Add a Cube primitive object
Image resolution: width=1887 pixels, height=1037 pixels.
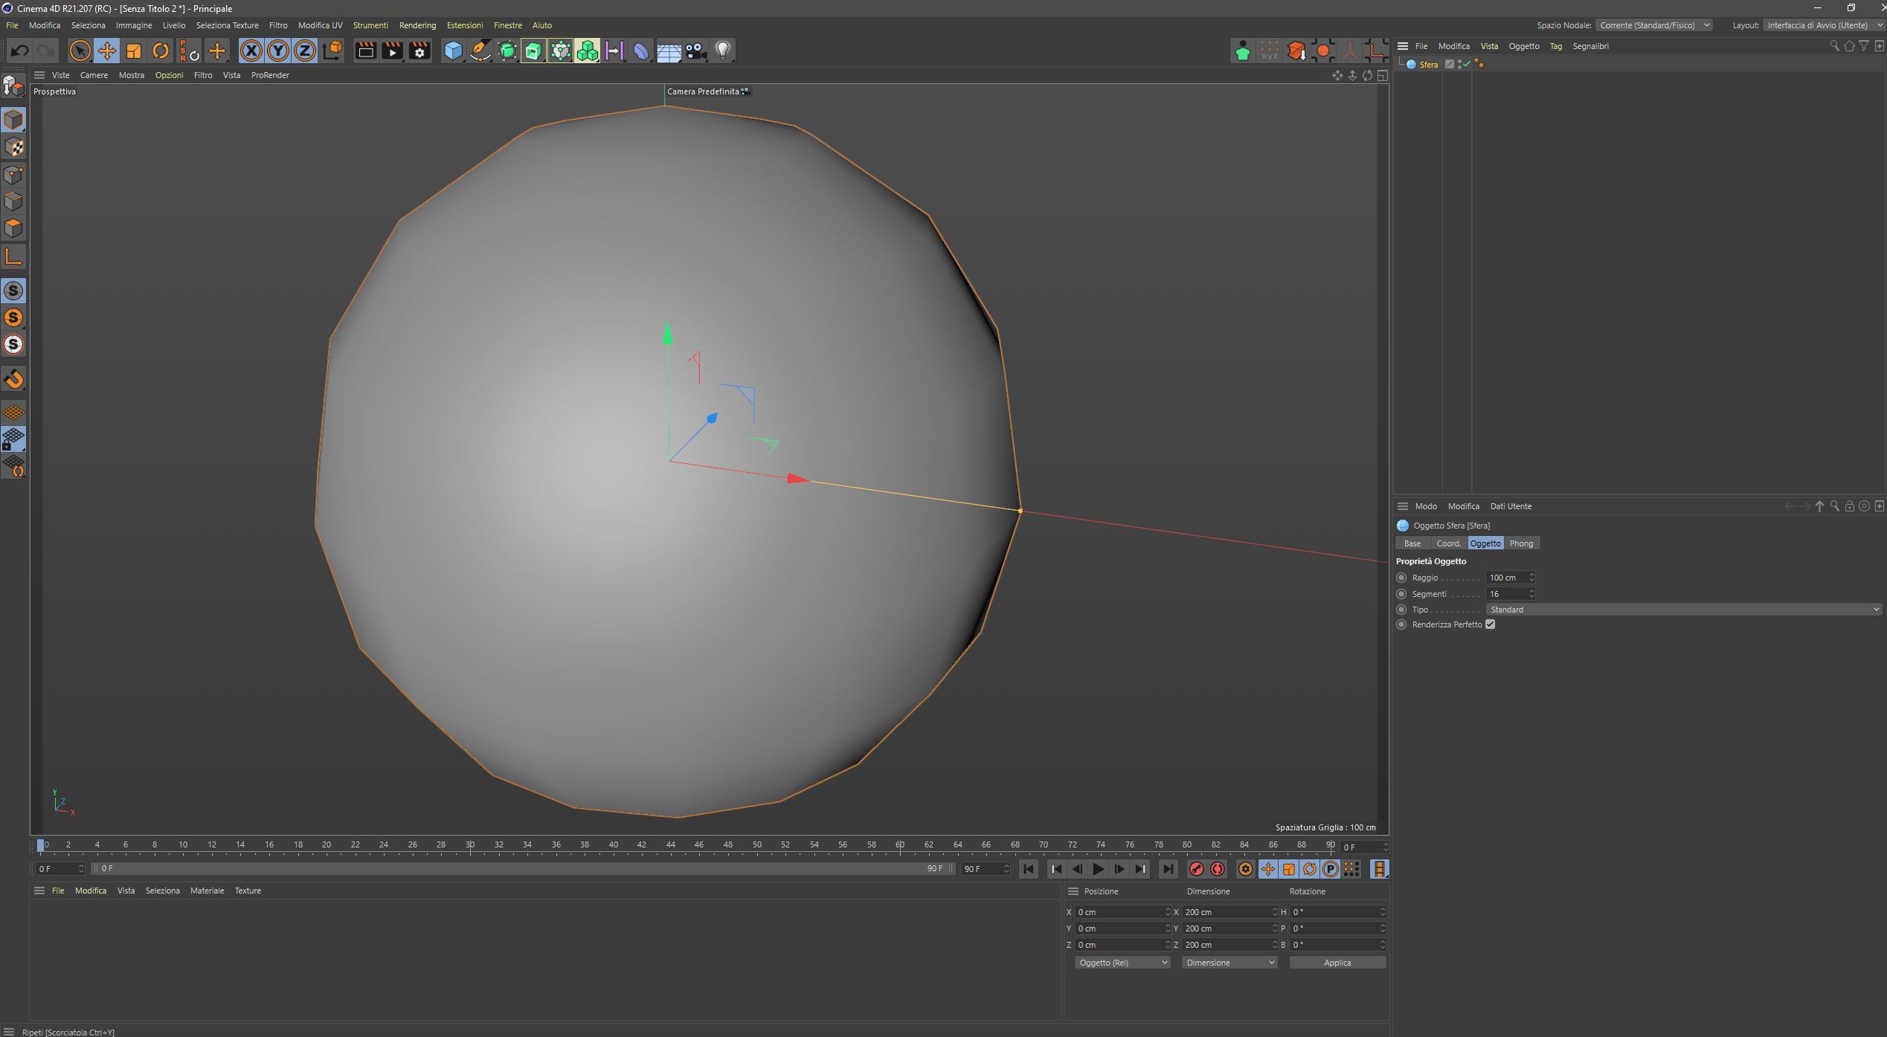(453, 51)
